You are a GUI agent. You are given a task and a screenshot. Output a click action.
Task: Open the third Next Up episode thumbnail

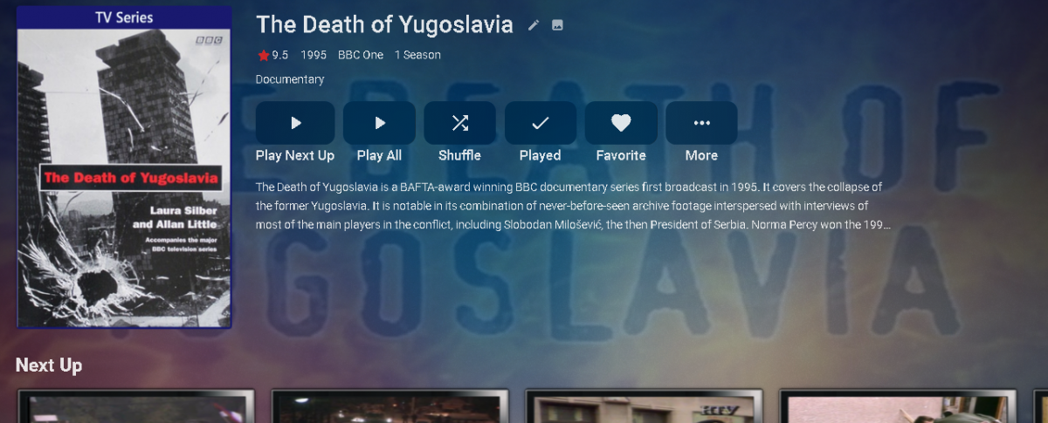click(644, 406)
